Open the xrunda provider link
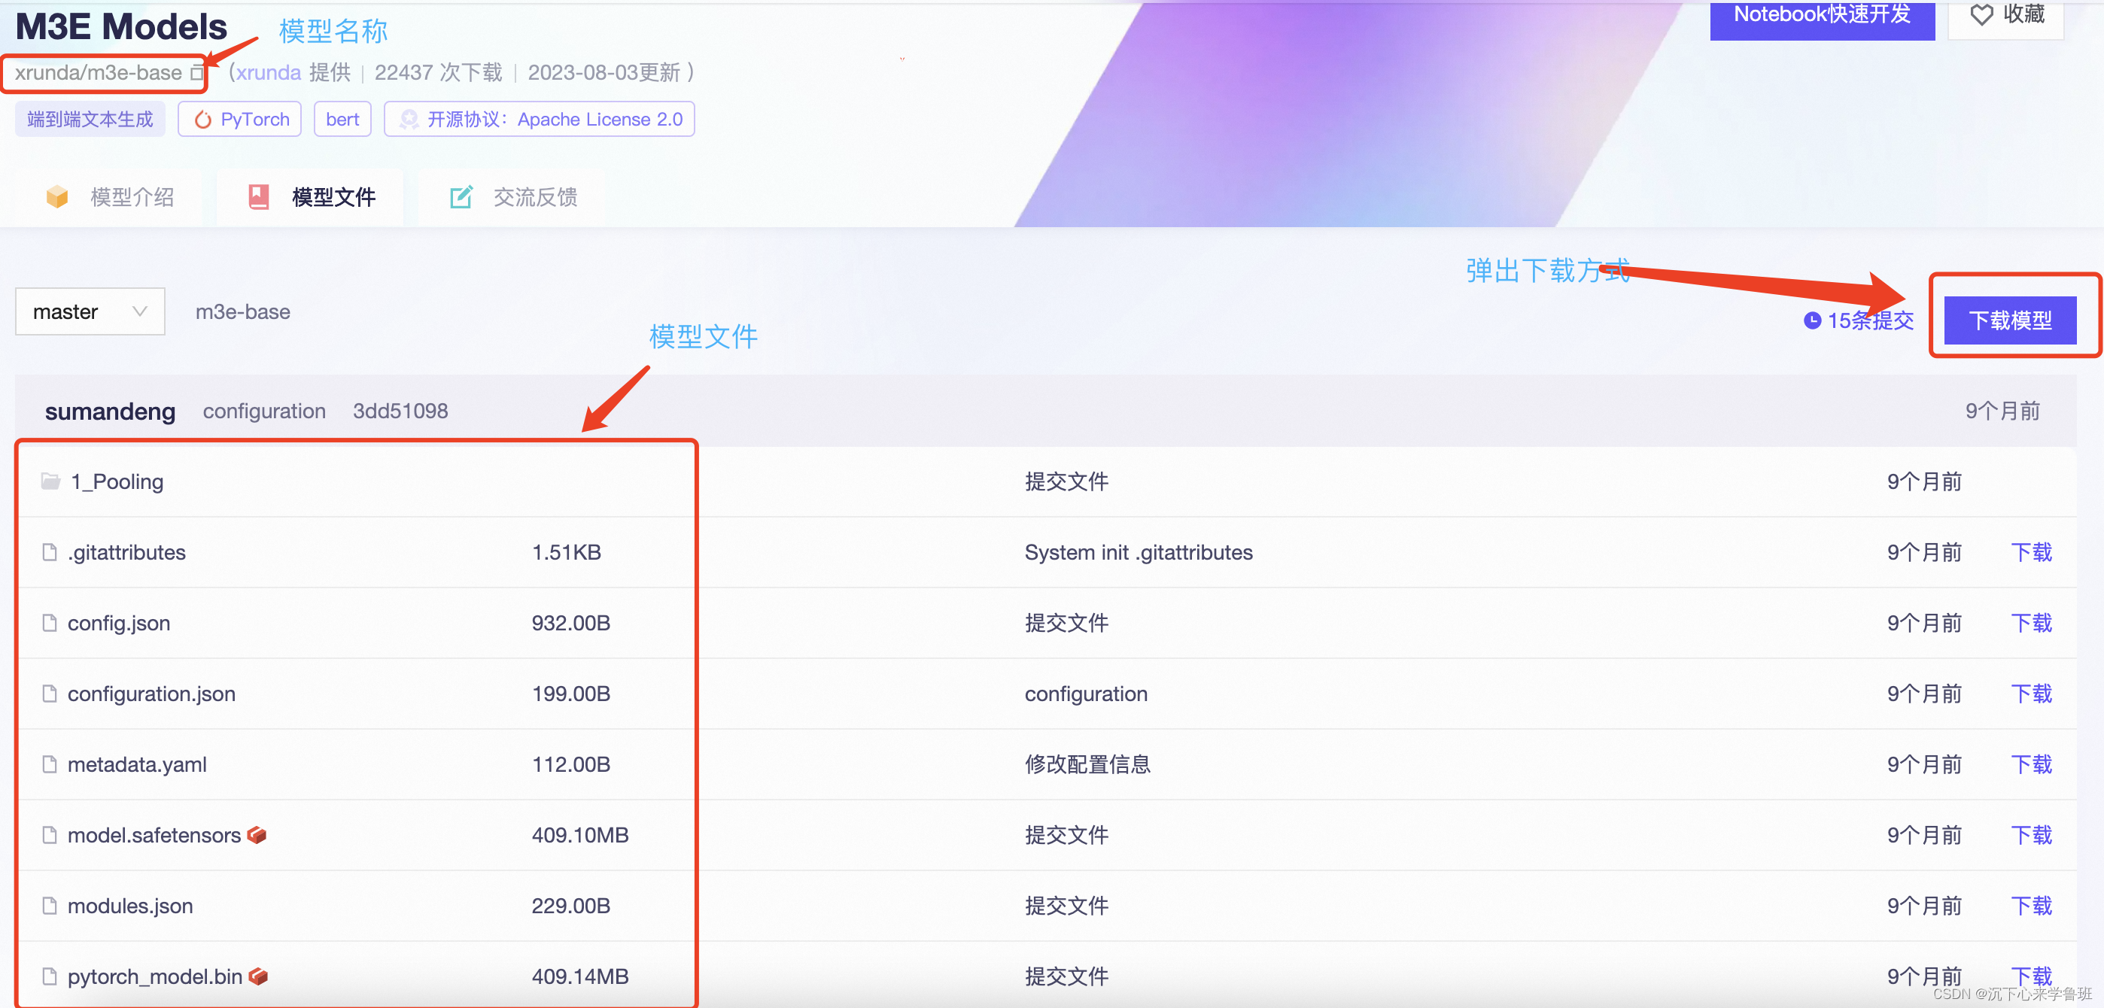Viewport: 2104px width, 1008px height. pyautogui.click(x=269, y=73)
